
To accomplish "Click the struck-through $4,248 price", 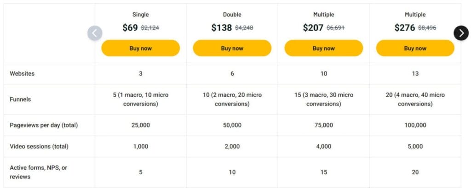I will [244, 28].
